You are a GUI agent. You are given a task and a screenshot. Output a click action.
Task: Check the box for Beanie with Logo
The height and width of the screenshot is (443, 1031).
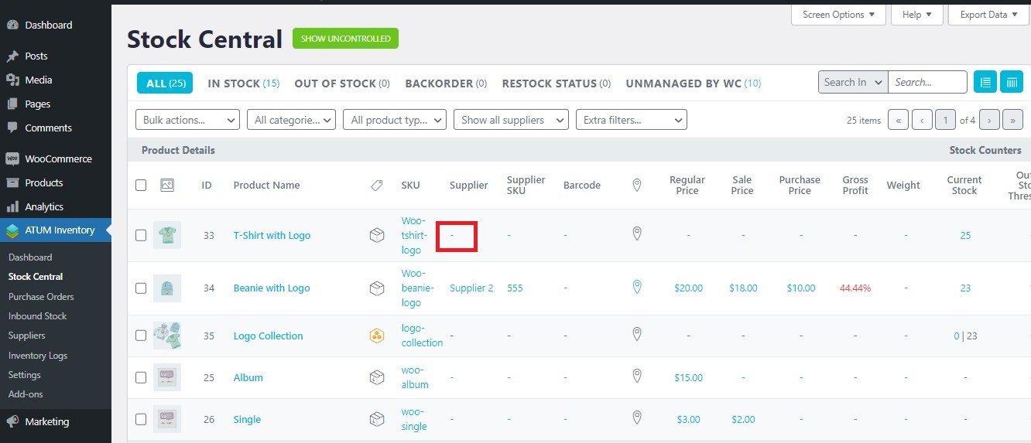141,288
